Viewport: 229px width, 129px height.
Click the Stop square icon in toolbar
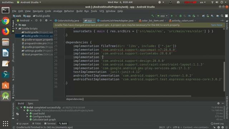click(x=198, y=16)
